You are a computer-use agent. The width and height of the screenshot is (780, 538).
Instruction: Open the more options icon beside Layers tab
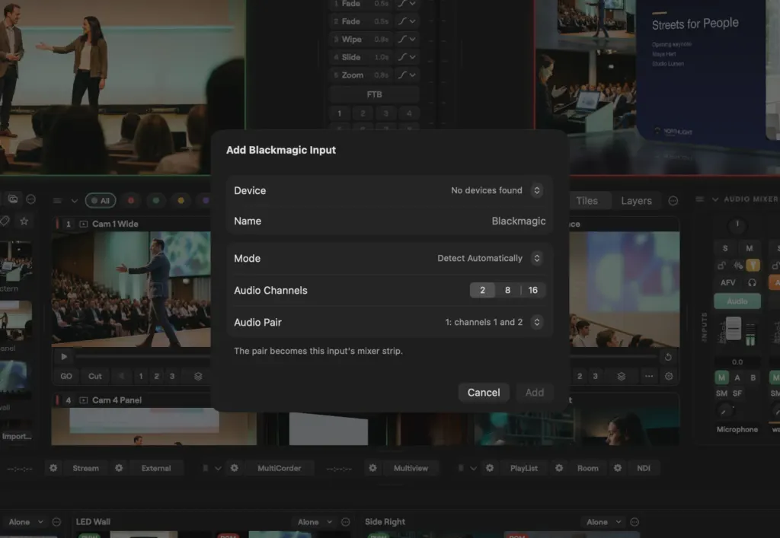pyautogui.click(x=673, y=201)
